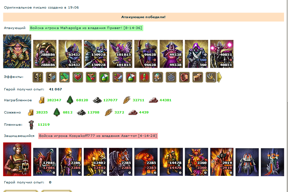Select the claw glove effect icon
288x192 pixels.
pos(211,77)
